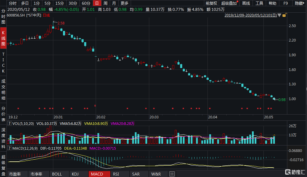The image size is (307, 177).
Task: Open 成交明细 in the left sidebar
Action: [3, 90]
